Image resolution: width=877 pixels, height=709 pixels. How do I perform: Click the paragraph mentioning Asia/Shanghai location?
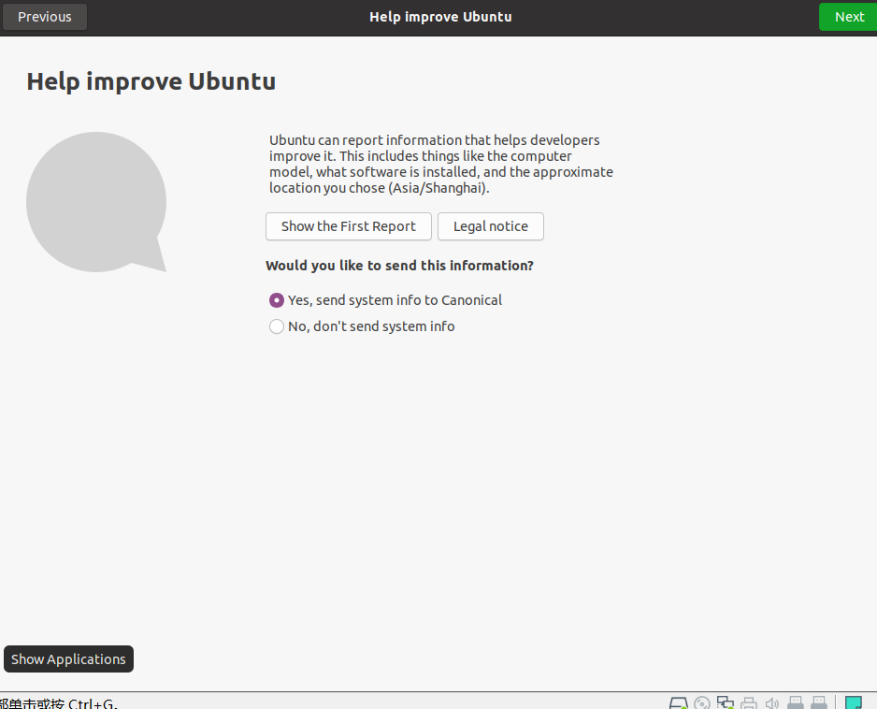(x=441, y=164)
